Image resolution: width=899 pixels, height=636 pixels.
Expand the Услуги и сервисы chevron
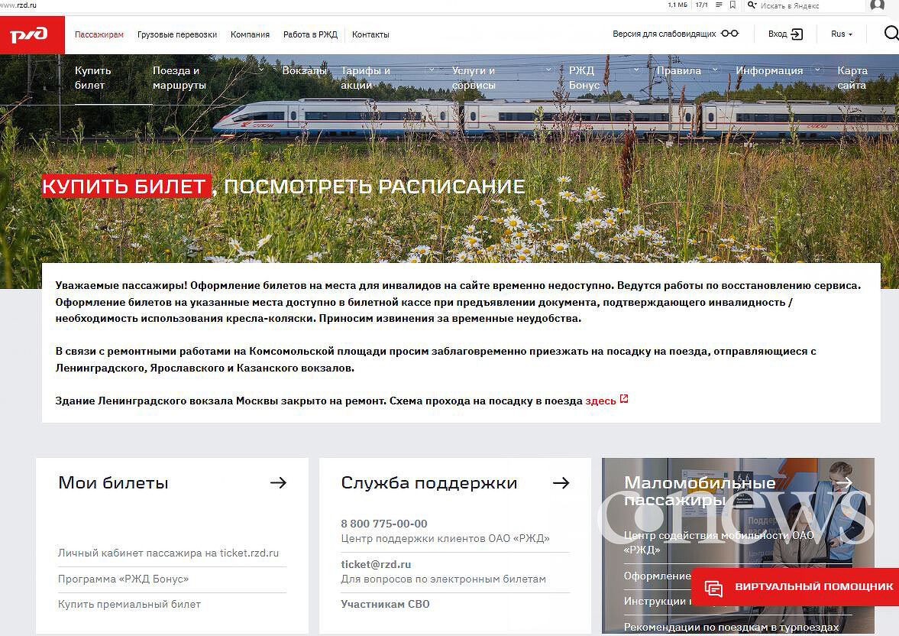pyautogui.click(x=548, y=70)
